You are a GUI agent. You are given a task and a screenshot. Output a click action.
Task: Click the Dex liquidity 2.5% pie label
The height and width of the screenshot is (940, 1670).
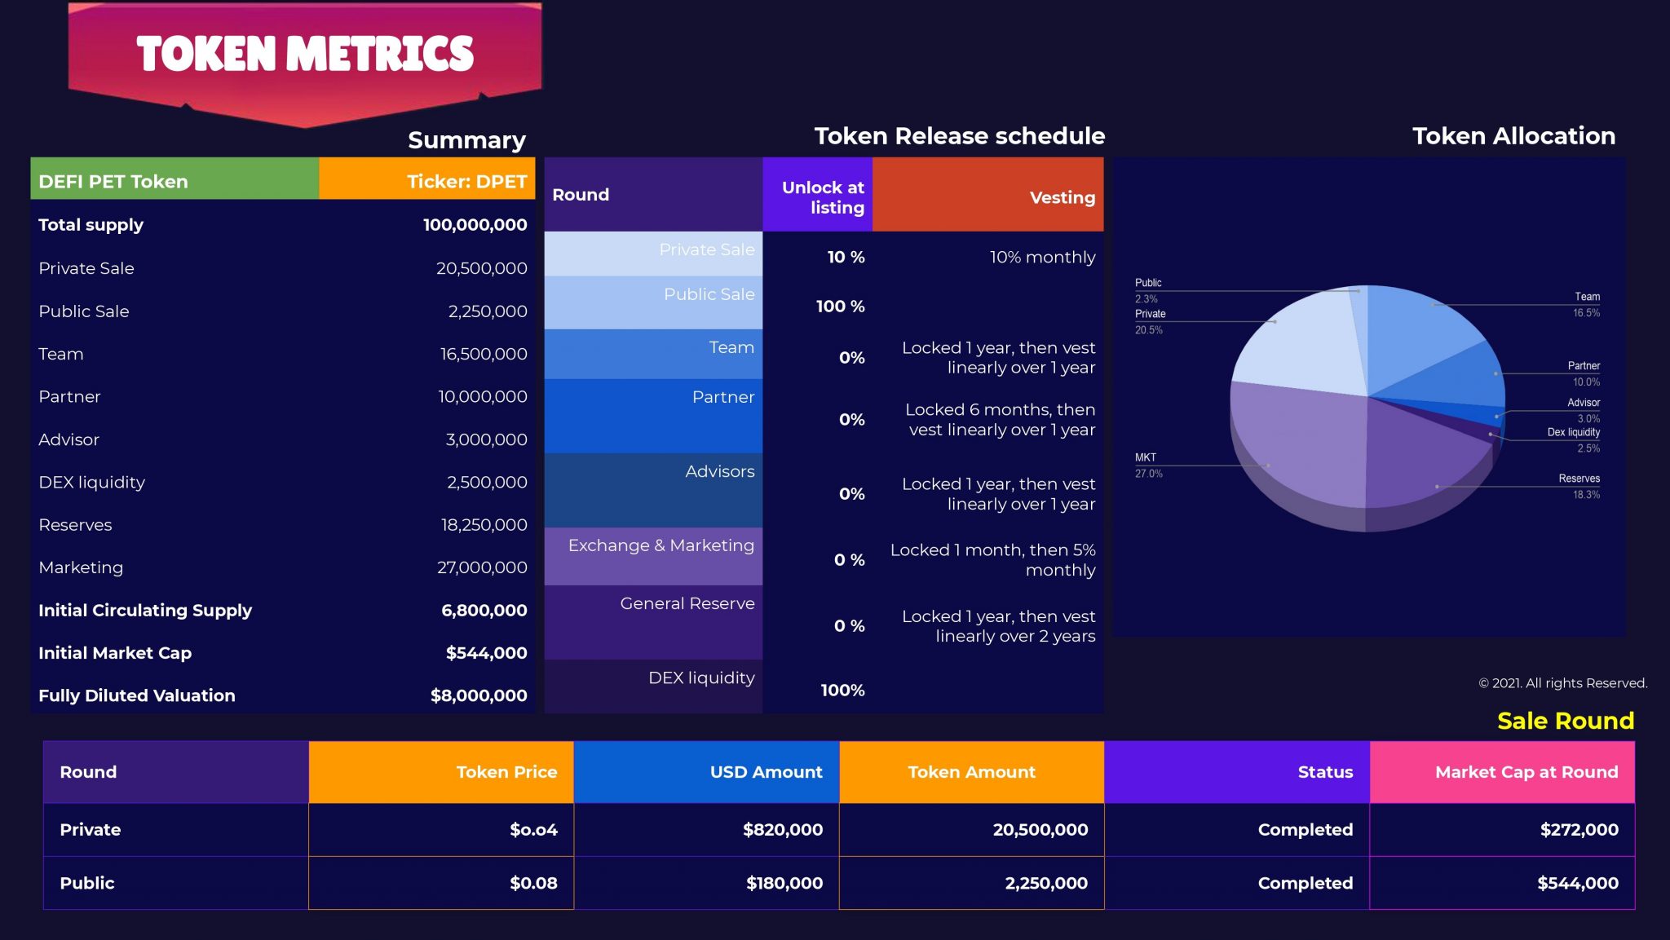tap(1574, 440)
